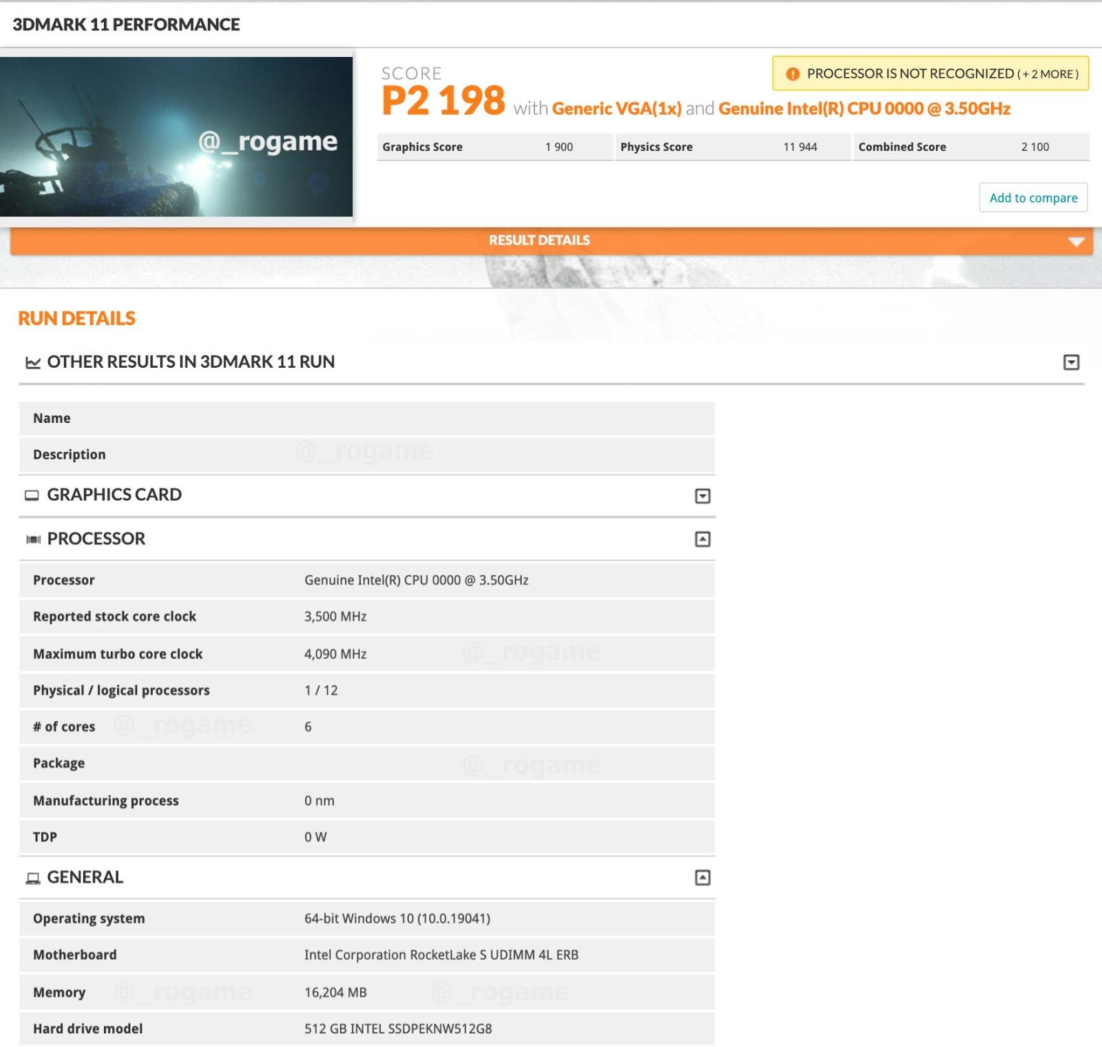
Task: Select the Physics Score tile
Action: pos(733,147)
